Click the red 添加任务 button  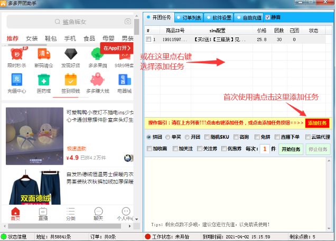tap(317, 123)
